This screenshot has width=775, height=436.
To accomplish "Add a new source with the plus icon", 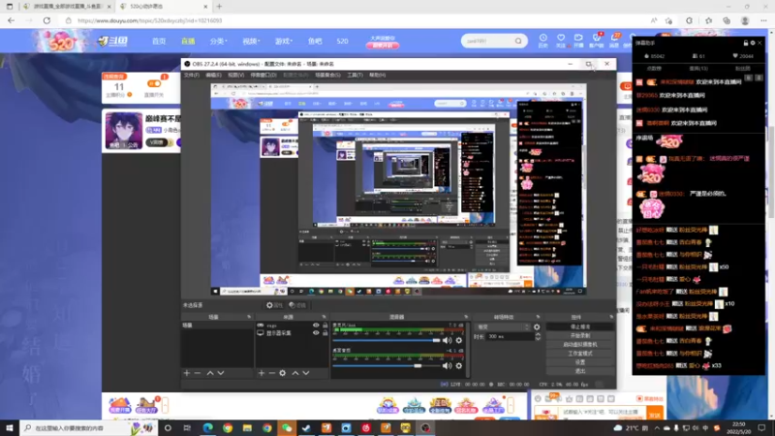I will (261, 373).
